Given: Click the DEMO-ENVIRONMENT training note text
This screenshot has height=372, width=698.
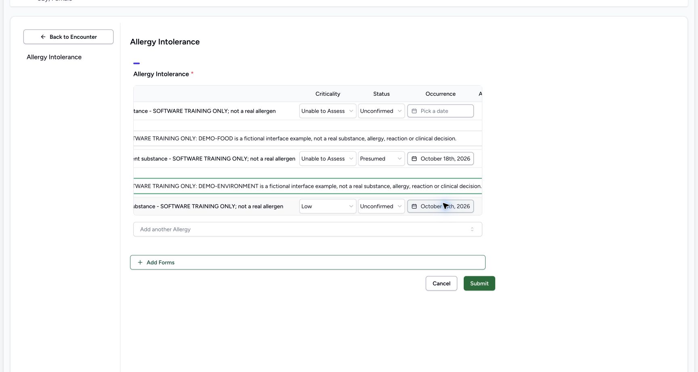Looking at the screenshot, I should pos(308,186).
